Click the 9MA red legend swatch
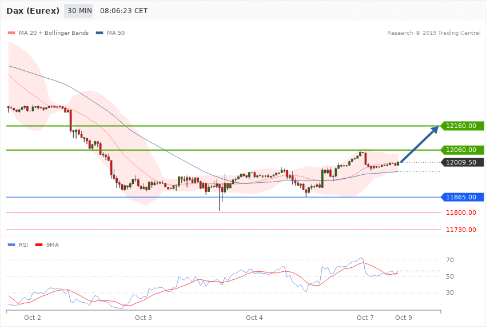 click(39, 245)
